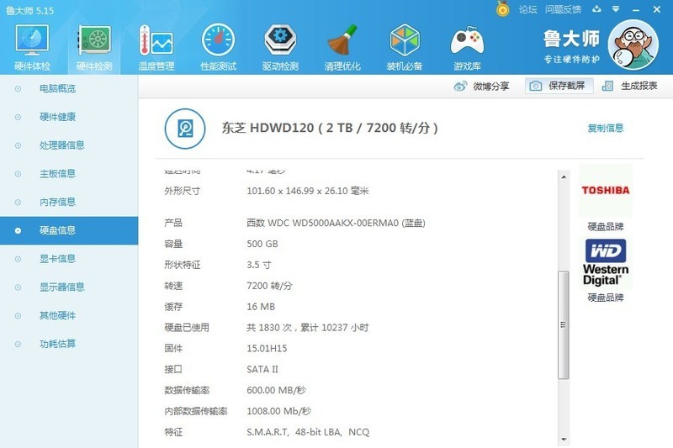Share via 微博分享 button
Image resolution: width=673 pixels, height=448 pixels.
tap(481, 87)
